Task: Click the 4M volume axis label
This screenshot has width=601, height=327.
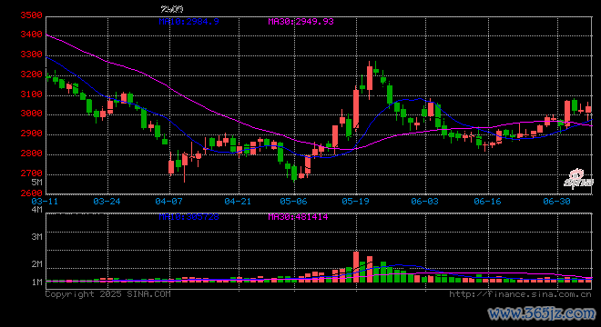Action: coord(36,210)
